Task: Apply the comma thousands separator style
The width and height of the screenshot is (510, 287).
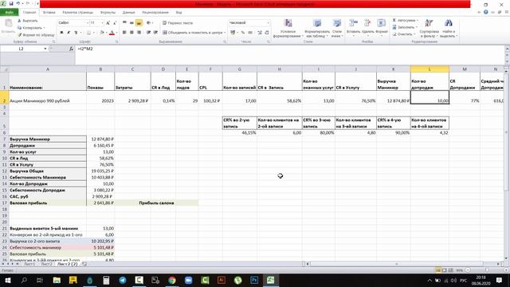Action: [x=250, y=33]
